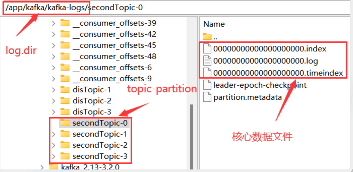353x172 pixels.
Task: Expand the __consumer_offsets-45 tree node
Action: tap(53, 45)
